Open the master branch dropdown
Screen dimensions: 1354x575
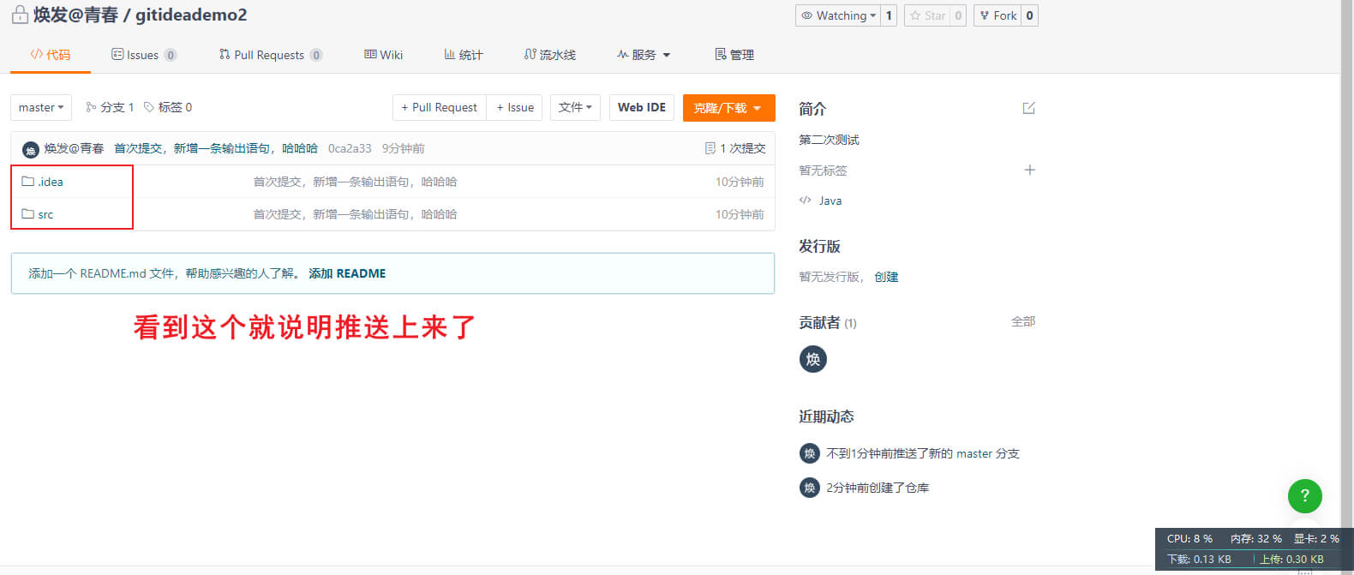41,107
